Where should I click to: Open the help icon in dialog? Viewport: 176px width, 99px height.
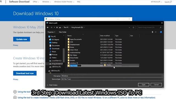point(161,32)
